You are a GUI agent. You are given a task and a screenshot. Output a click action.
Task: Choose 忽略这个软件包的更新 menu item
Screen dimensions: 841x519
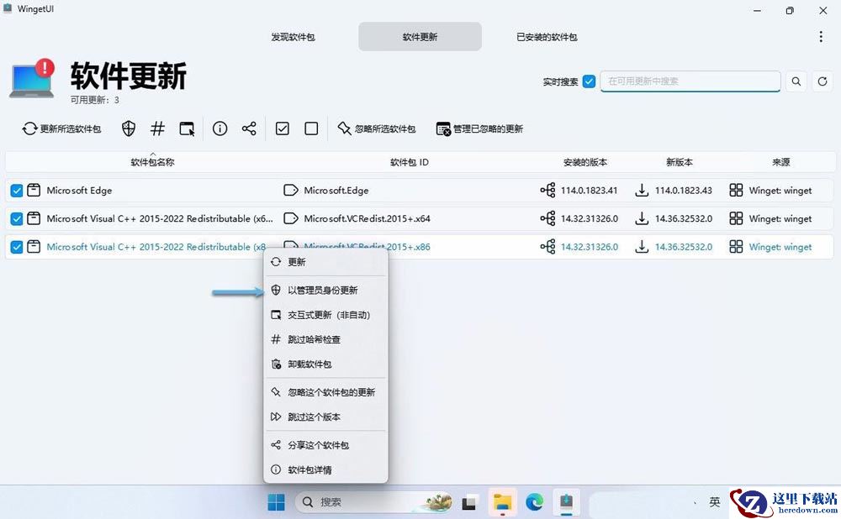tap(325, 392)
